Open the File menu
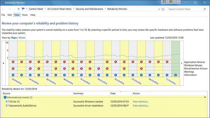This screenshot has width=210, height=118. [x=3, y=15]
